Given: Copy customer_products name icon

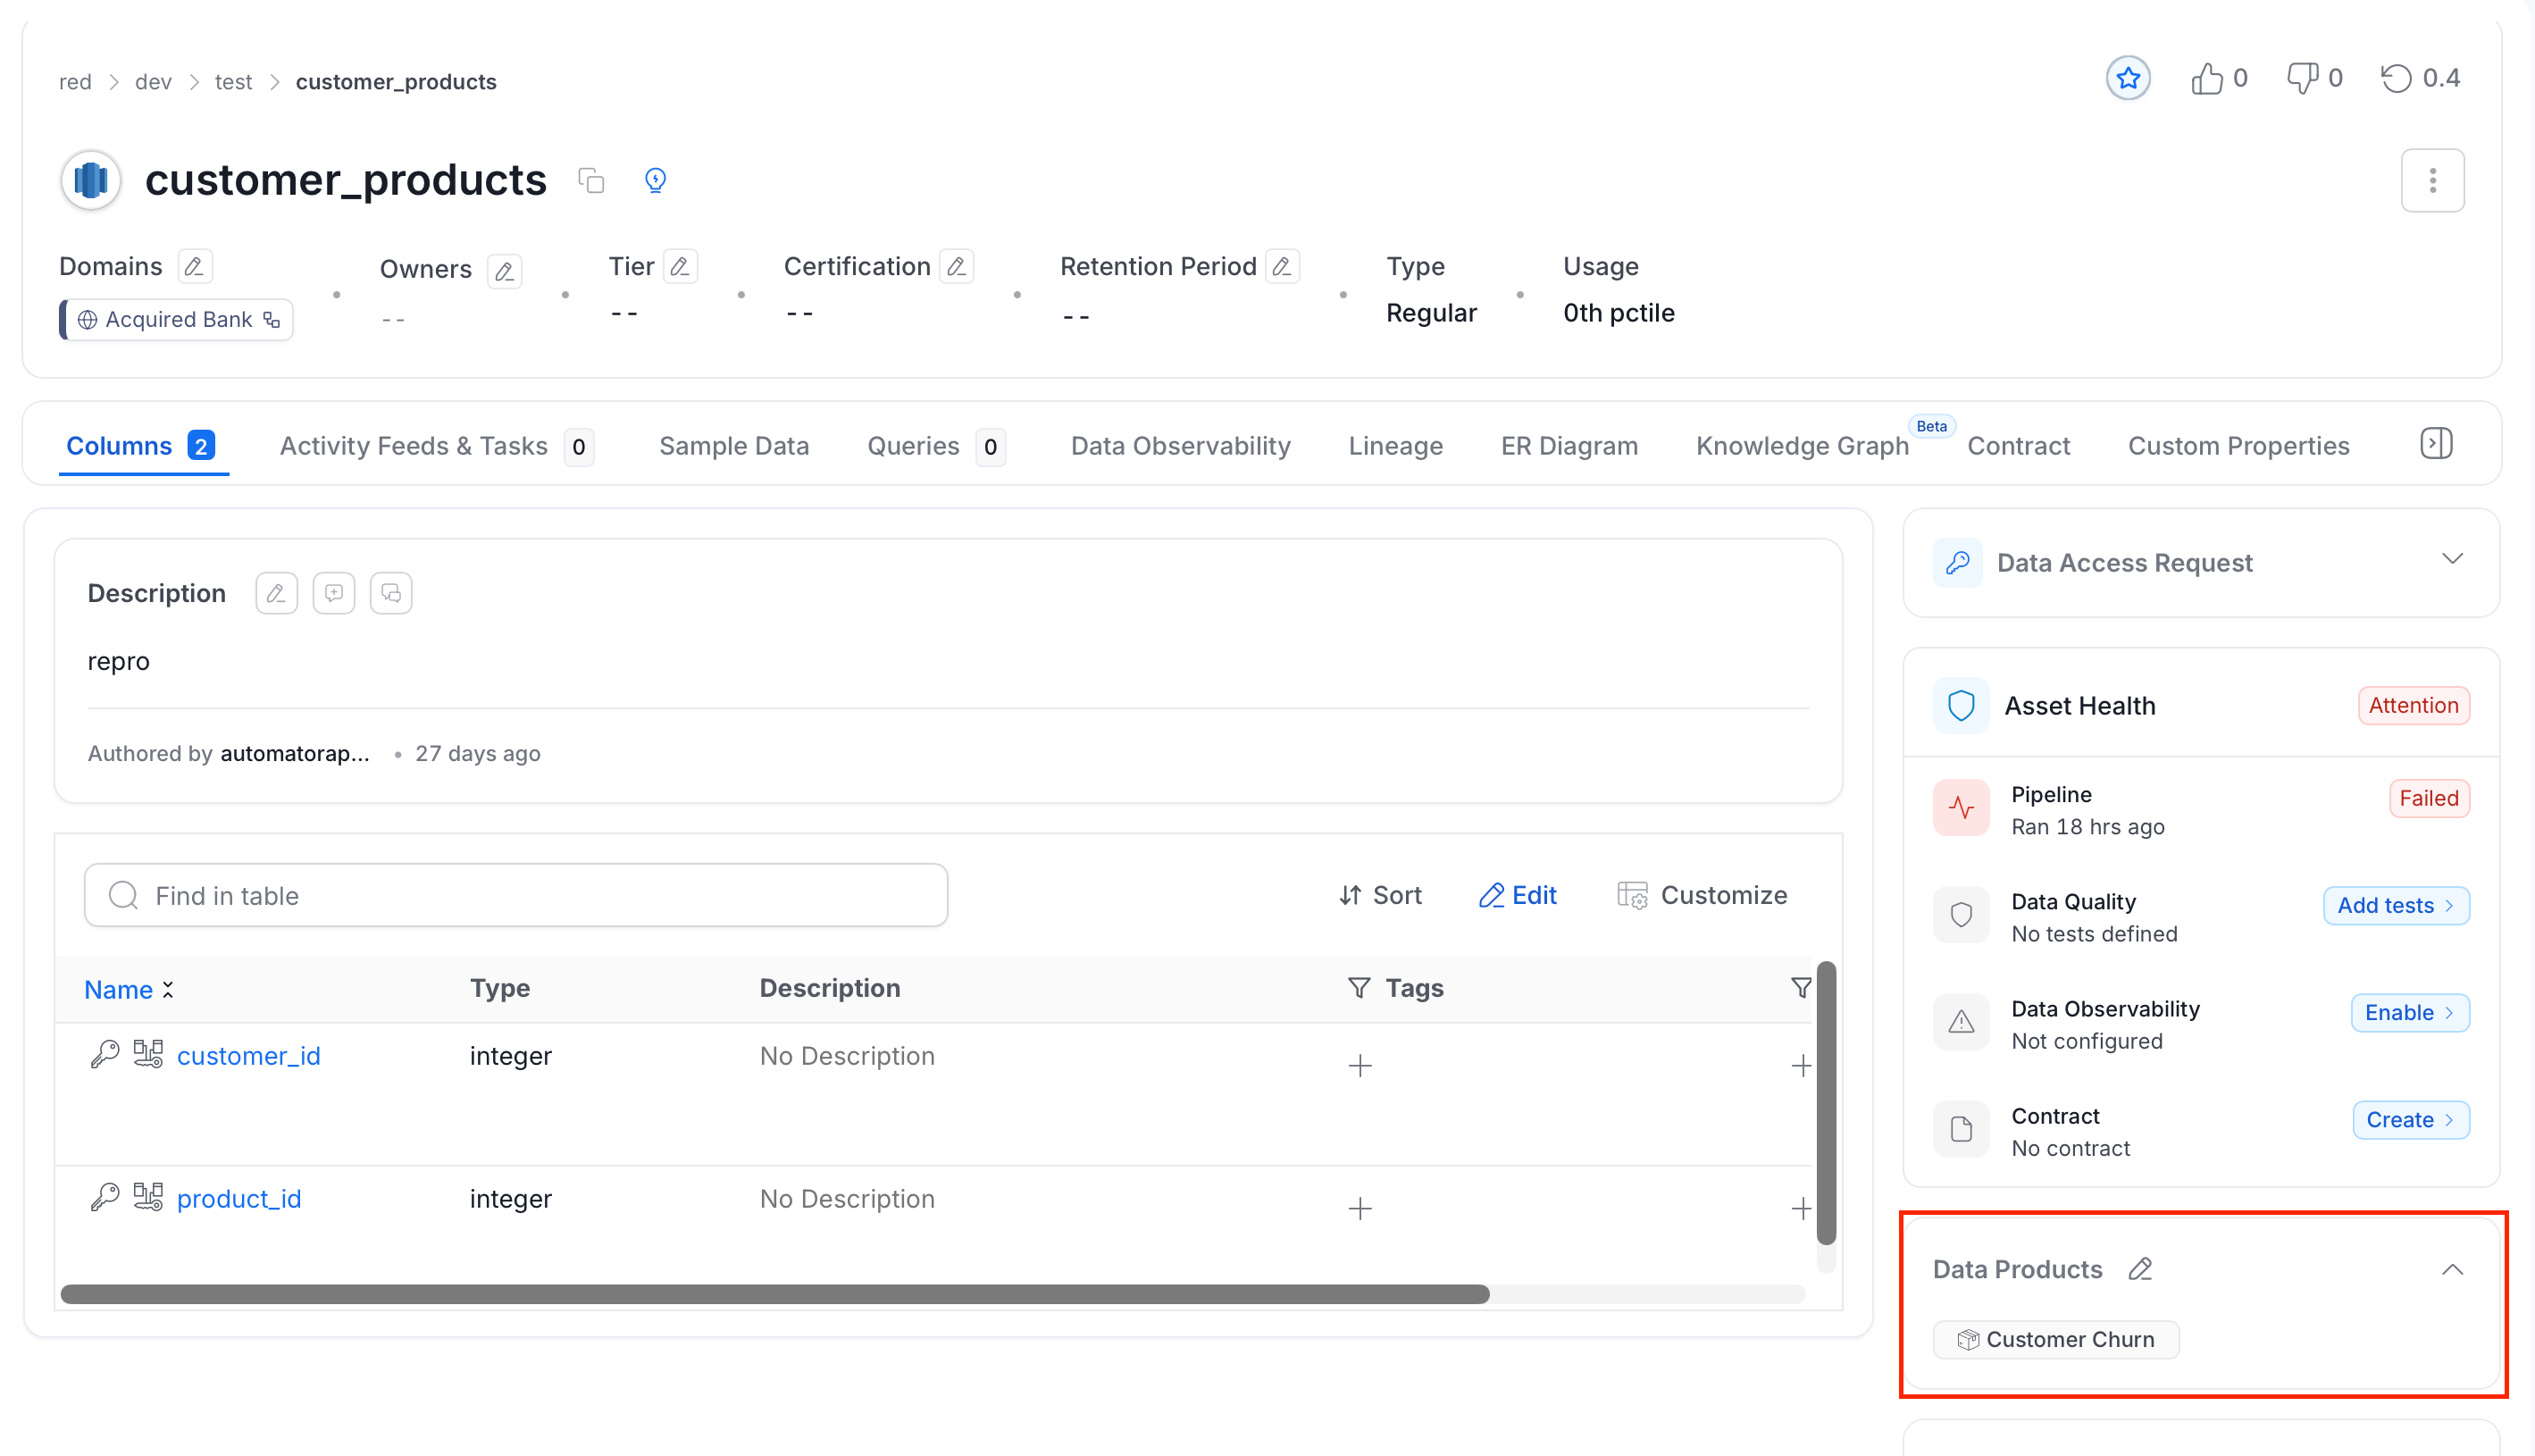Looking at the screenshot, I should (591, 180).
